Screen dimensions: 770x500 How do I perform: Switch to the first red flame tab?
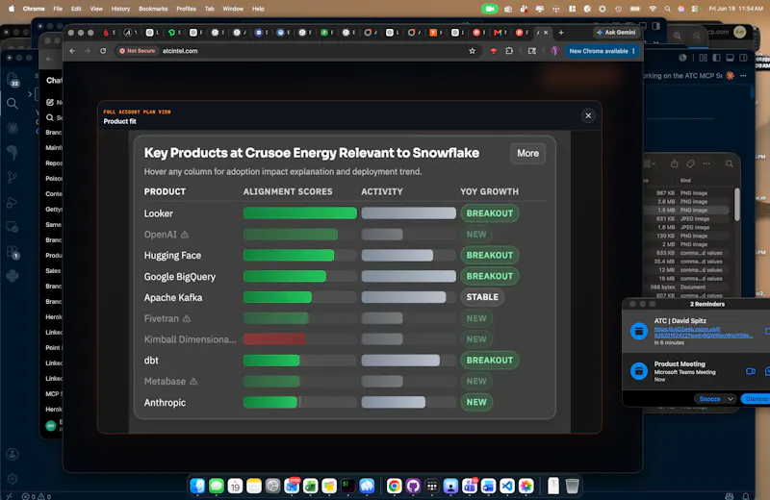tap(106, 33)
